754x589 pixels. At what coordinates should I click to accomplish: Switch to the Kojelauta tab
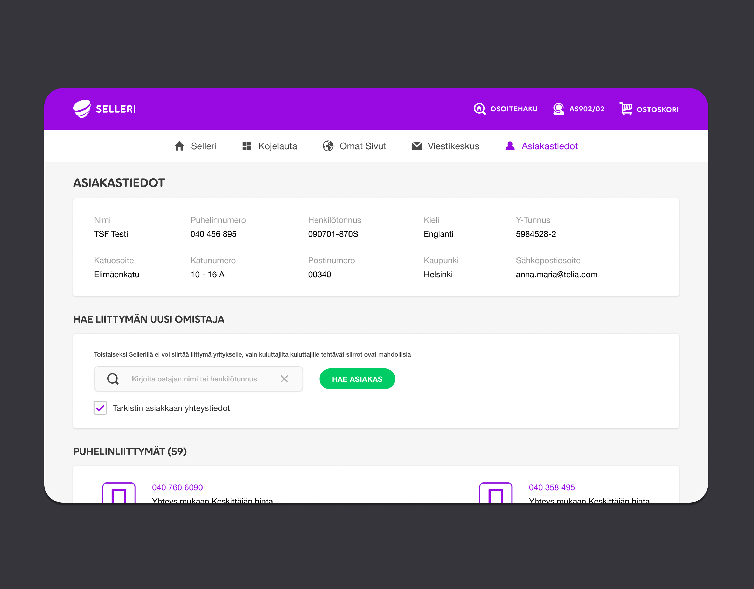pyautogui.click(x=270, y=146)
